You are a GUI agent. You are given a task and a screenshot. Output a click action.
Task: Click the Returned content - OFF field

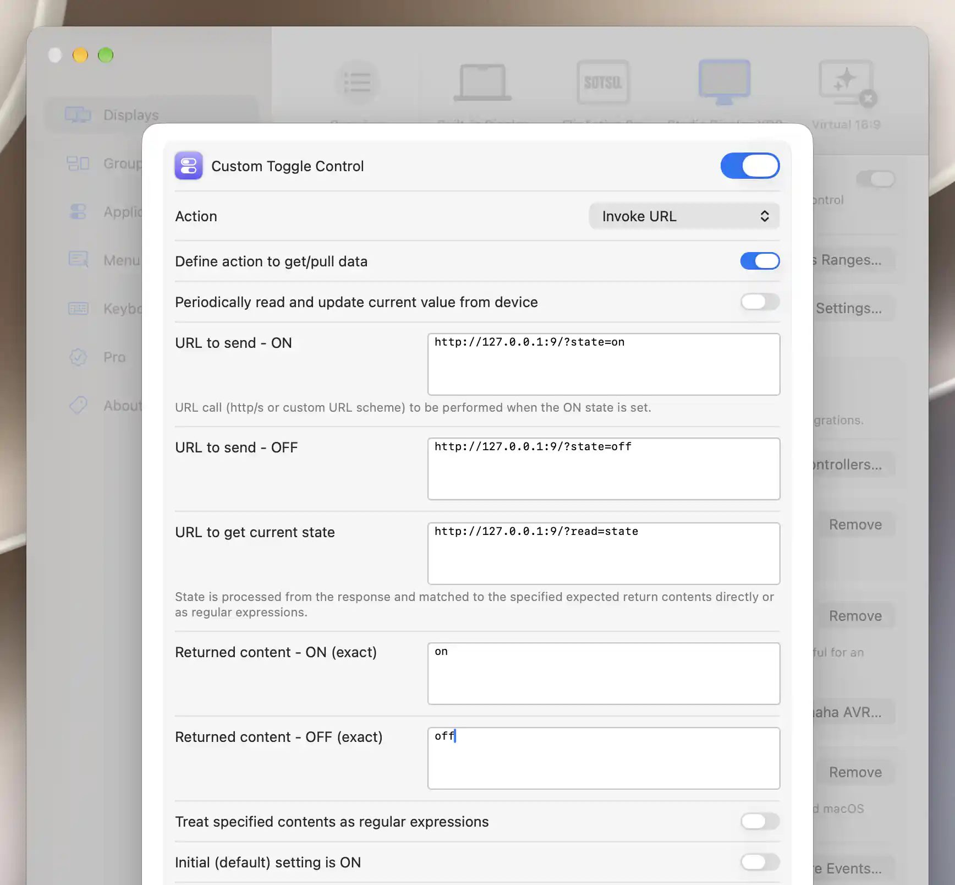pyautogui.click(x=603, y=758)
